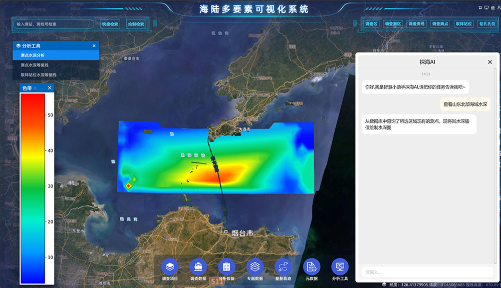This screenshot has width=501, height=288.
Task: Close the 探海AI chat window
Action: tap(490, 62)
